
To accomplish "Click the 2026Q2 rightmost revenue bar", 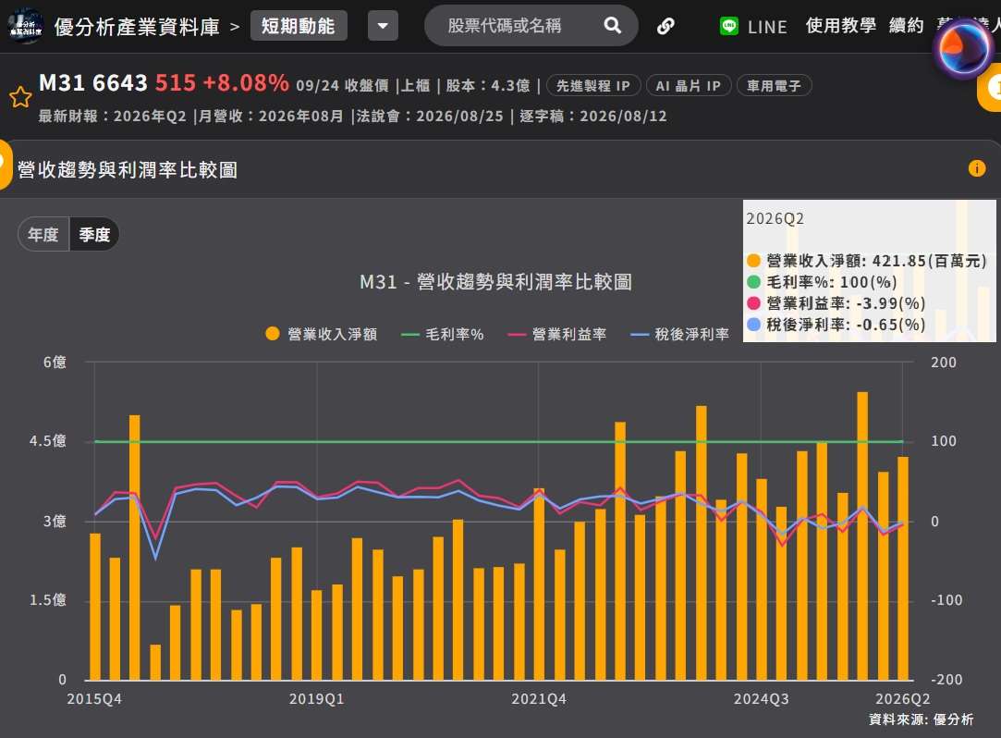I will click(903, 568).
